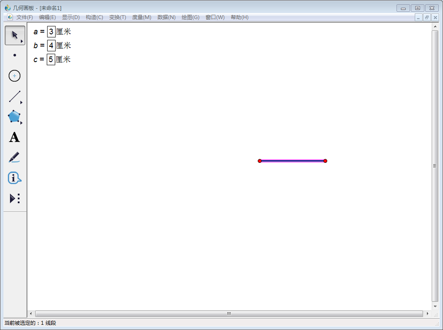Open the 窗口(W) menu

(215, 17)
